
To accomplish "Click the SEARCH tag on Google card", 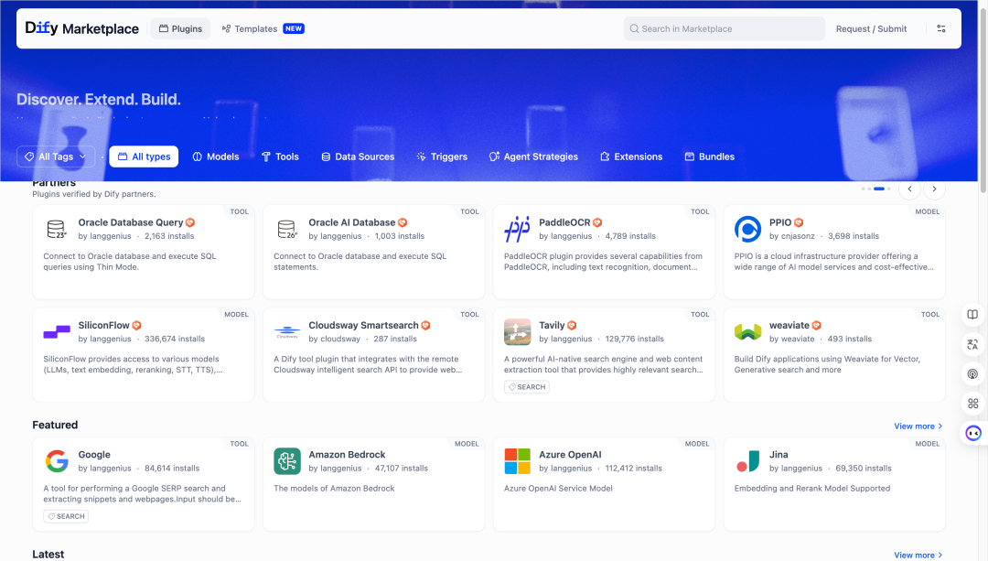I will 66,516.
